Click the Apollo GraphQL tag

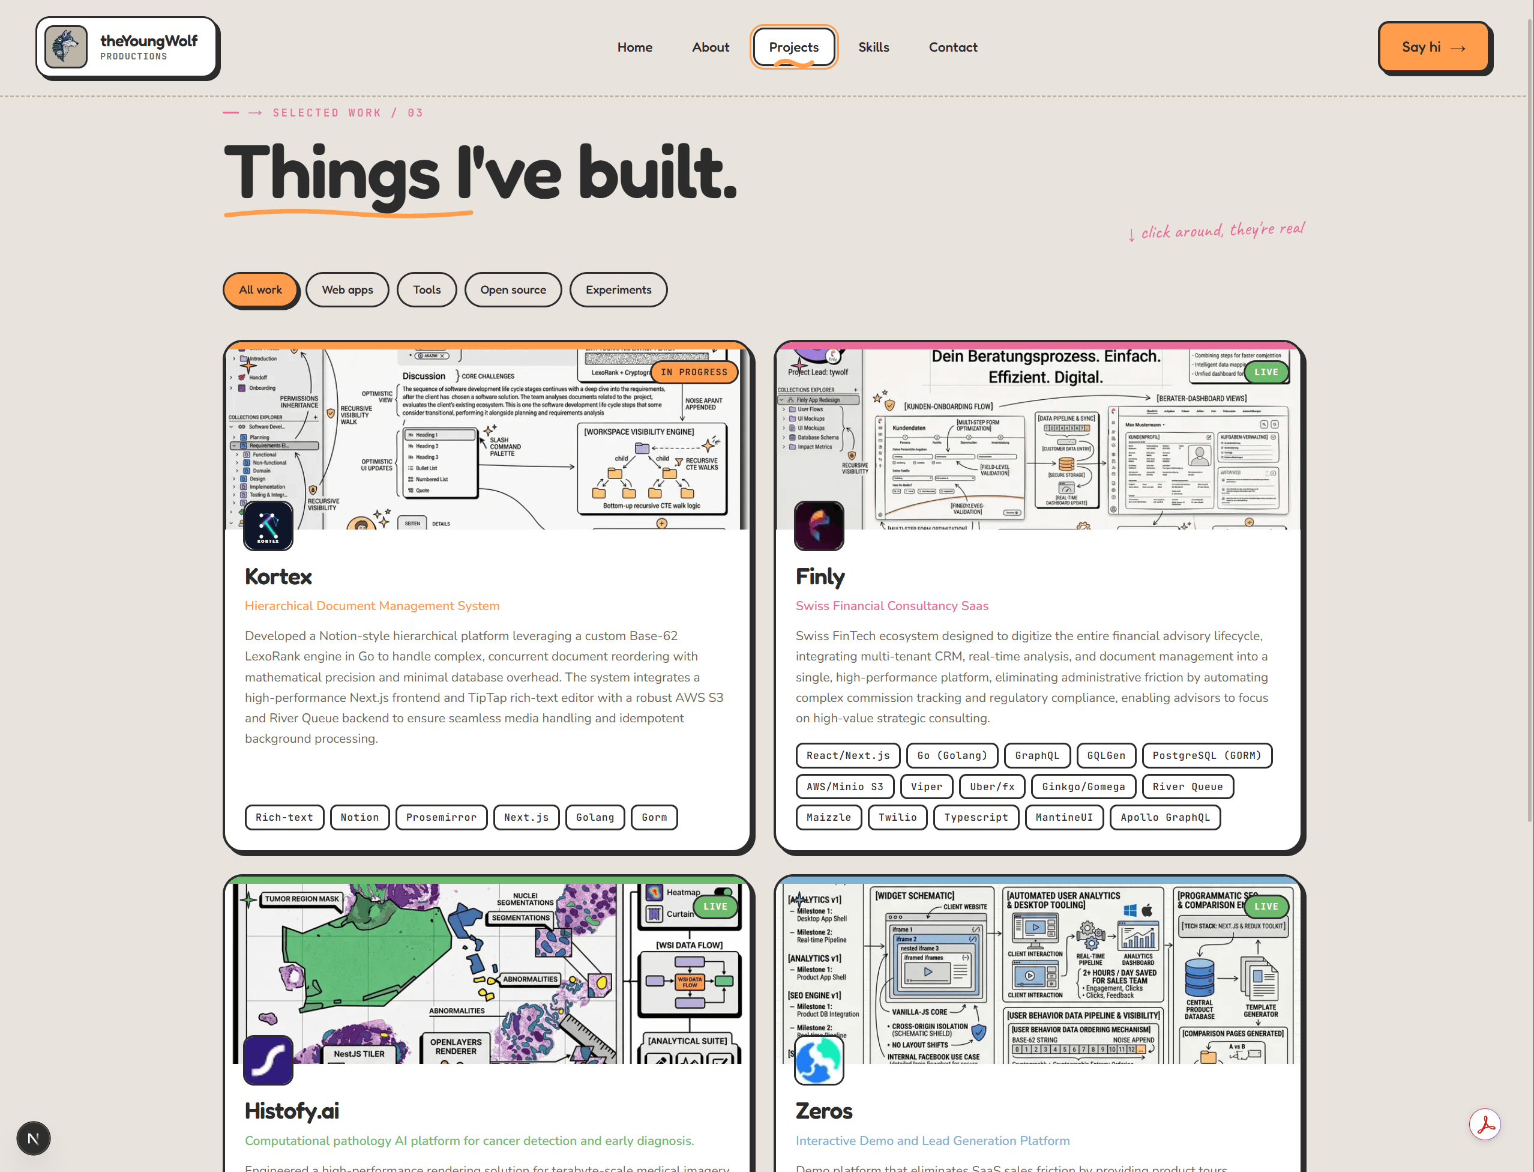1165,817
